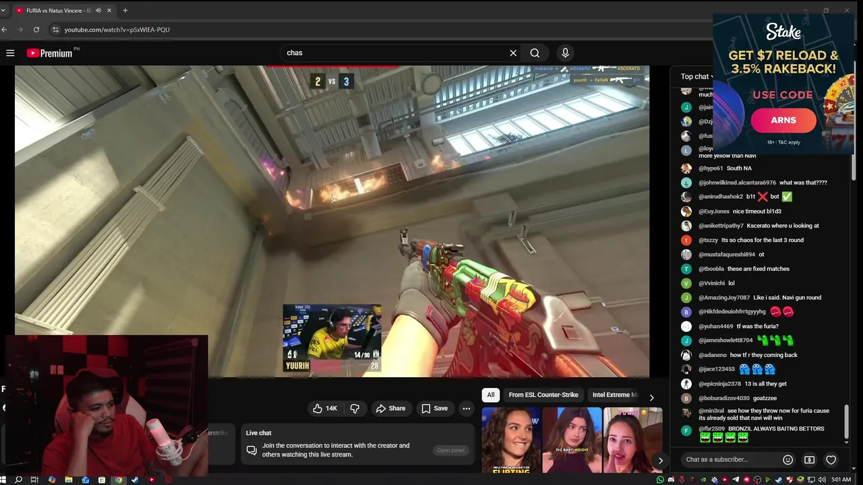Dislike the video

(x=355, y=408)
